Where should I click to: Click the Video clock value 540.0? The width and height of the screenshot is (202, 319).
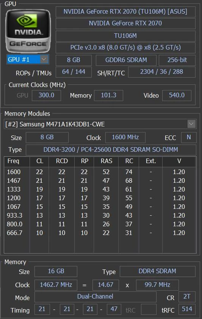pyautogui.click(x=177, y=95)
